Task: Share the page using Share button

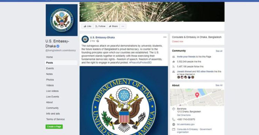Action: (x=113, y=26)
